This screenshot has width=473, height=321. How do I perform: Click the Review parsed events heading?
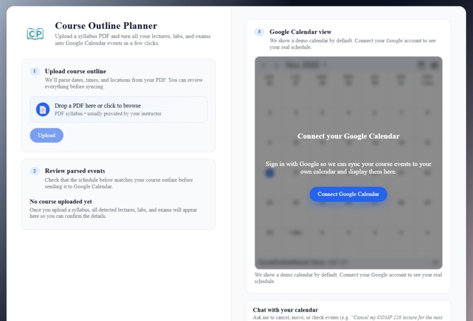pos(75,171)
